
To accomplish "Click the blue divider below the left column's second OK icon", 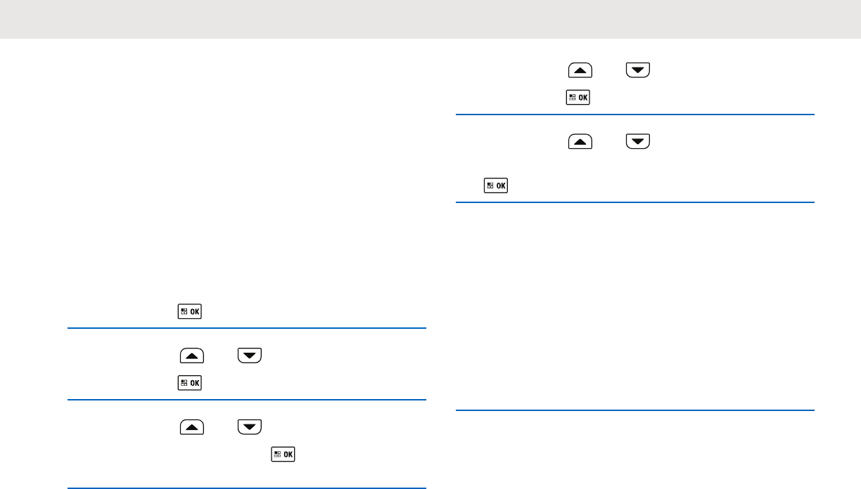I will coord(247,400).
